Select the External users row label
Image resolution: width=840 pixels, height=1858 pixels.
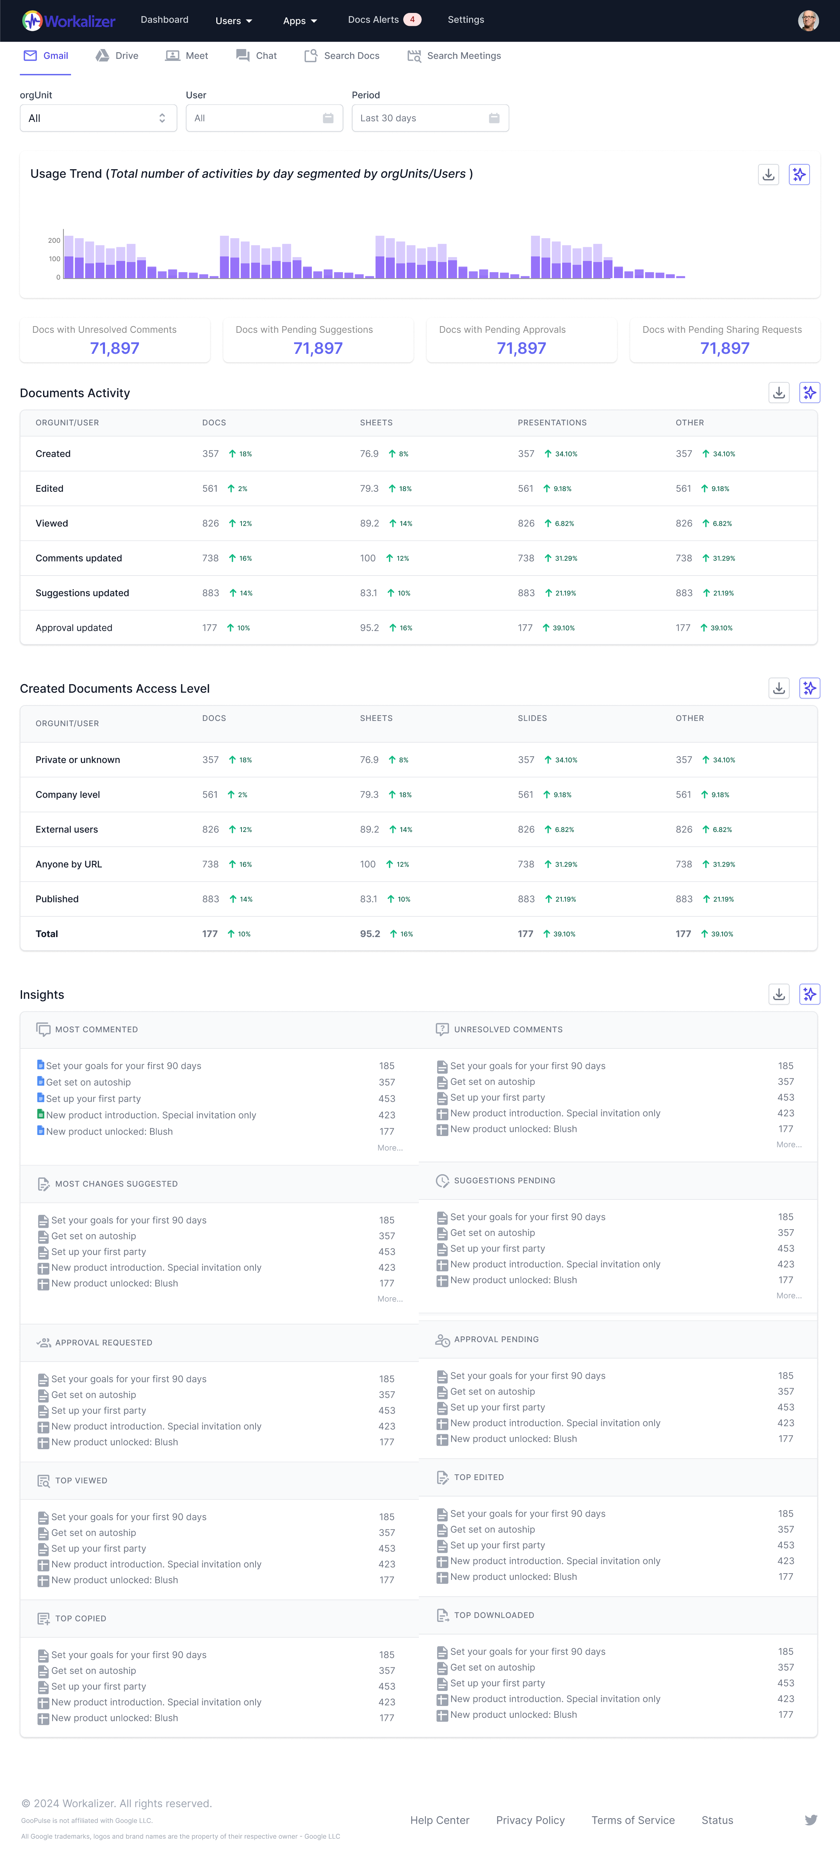tap(66, 830)
